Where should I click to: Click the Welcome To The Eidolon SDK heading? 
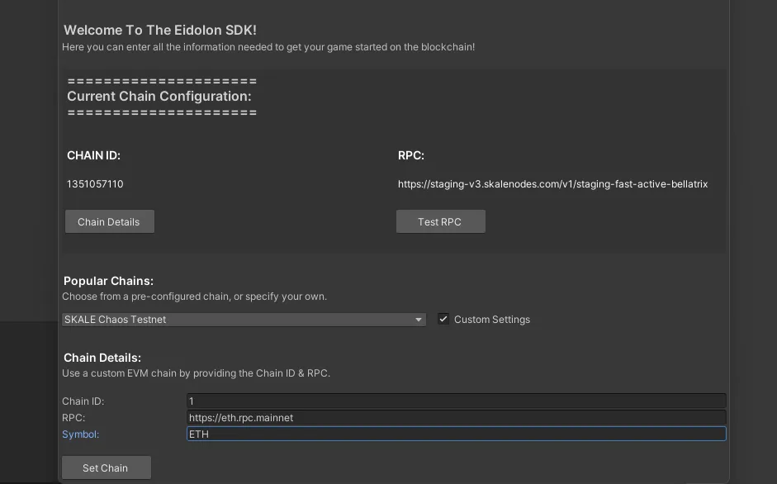pyautogui.click(x=160, y=30)
